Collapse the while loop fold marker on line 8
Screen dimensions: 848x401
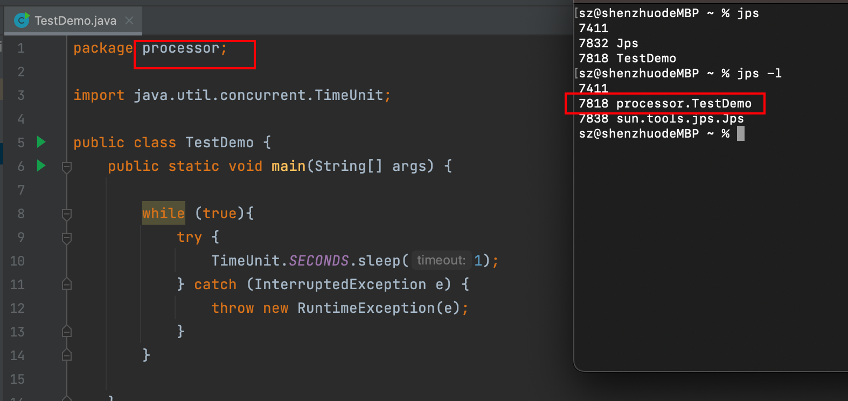67,214
